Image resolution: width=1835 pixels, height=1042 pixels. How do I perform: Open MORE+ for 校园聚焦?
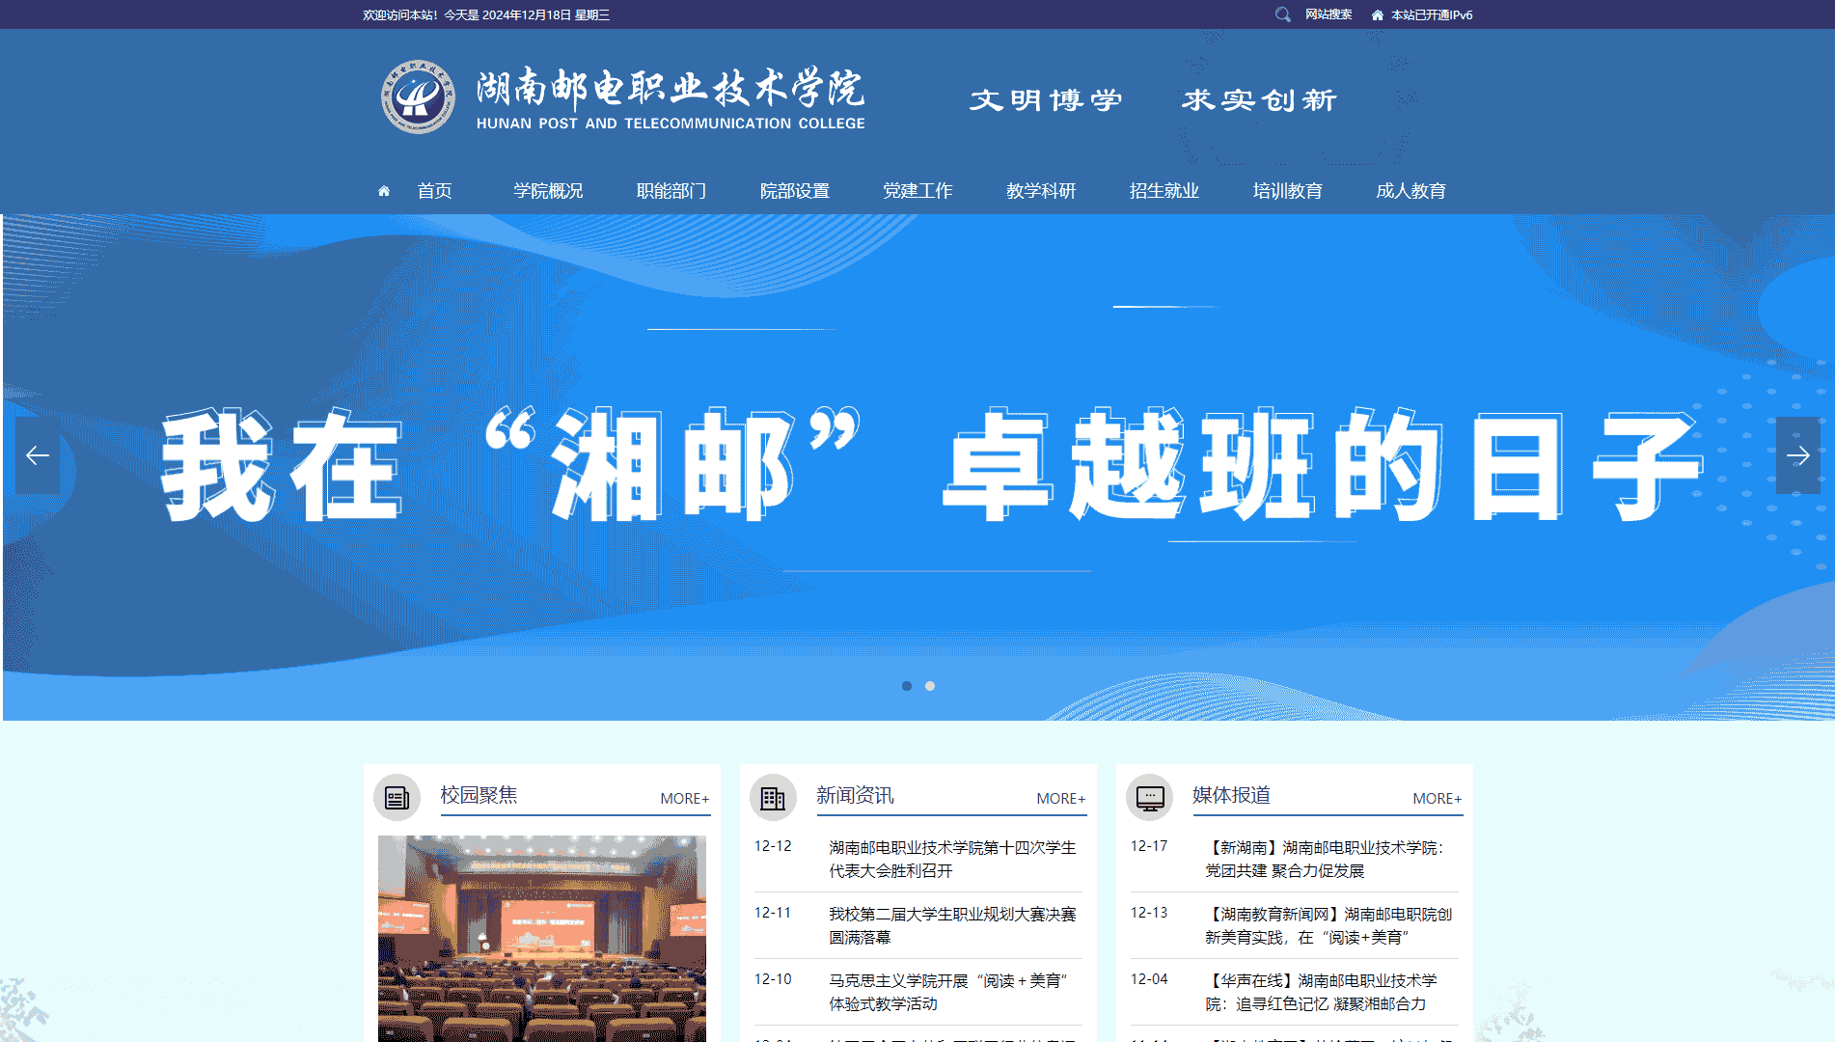[685, 799]
